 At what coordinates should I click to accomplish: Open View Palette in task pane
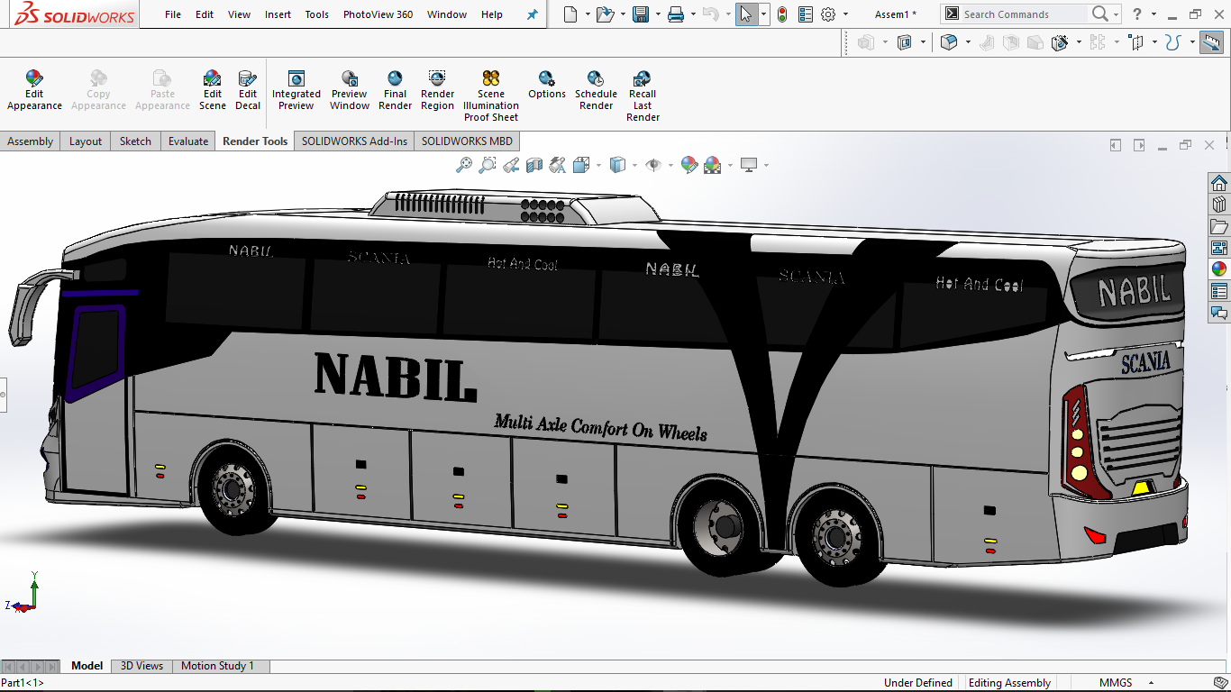pyautogui.click(x=1219, y=248)
